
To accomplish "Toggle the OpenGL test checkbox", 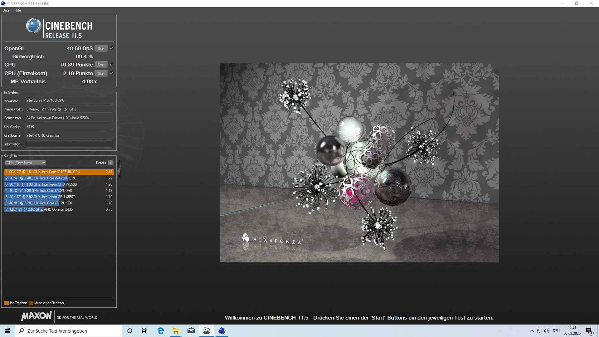I will [x=112, y=48].
